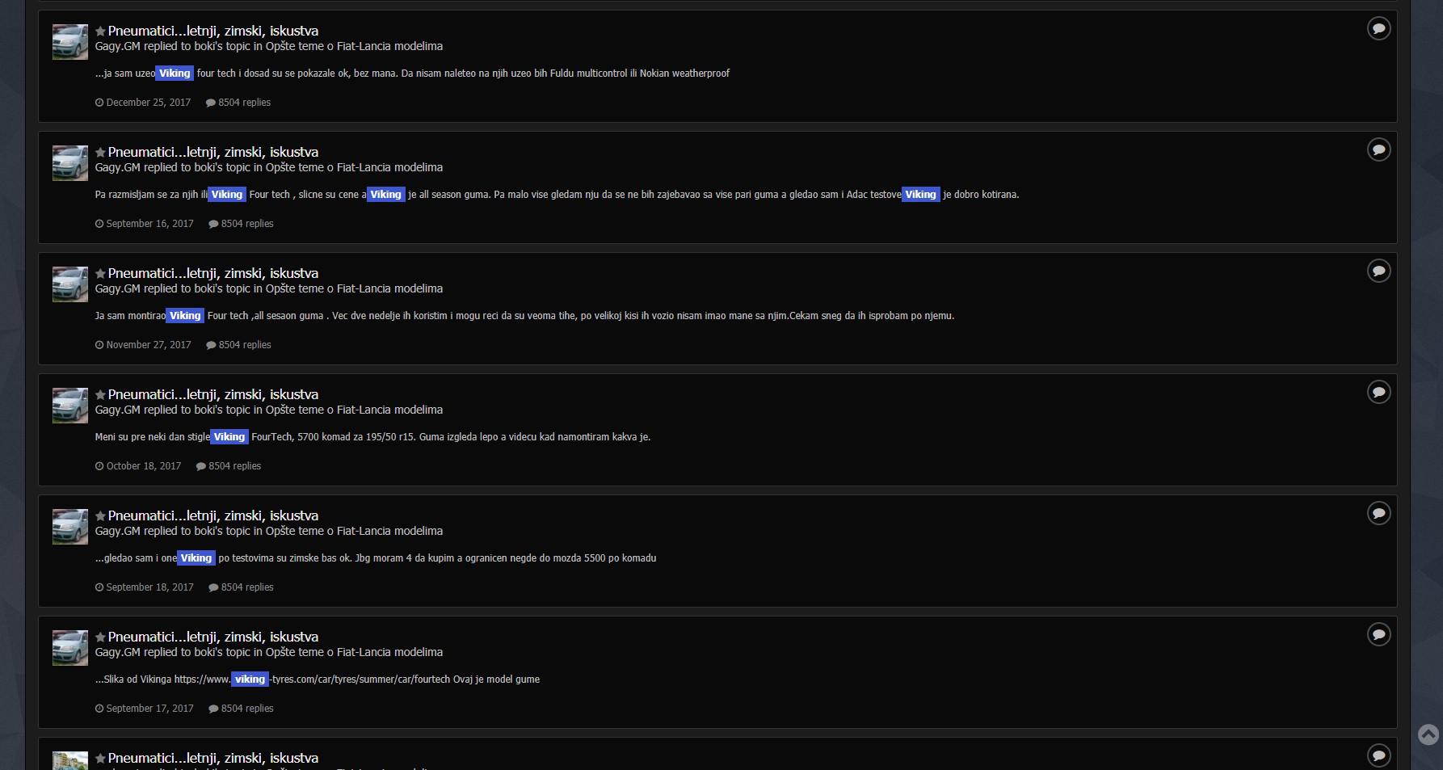Click the speech bubble icon on December 25 result

point(1378,29)
